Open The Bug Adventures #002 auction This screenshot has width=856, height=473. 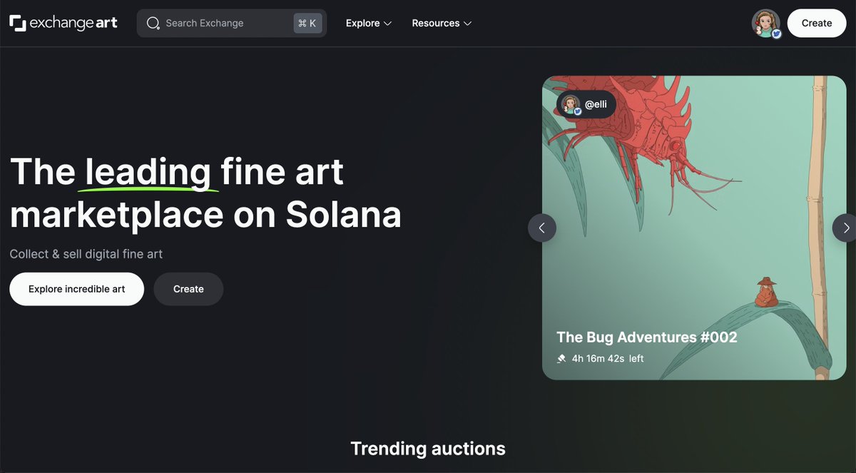647,337
